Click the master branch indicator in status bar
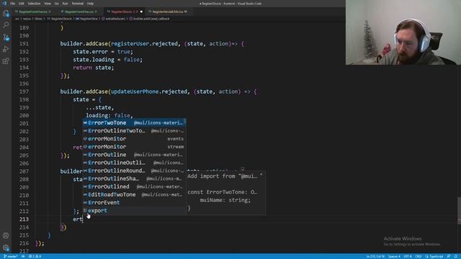This screenshot has height=259, width=461. tap(11, 256)
